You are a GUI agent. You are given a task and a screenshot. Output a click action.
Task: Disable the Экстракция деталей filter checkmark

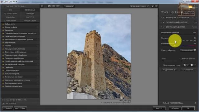[164, 27]
